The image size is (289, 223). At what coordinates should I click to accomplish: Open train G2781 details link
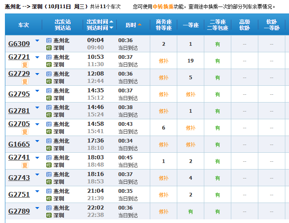point(19,111)
